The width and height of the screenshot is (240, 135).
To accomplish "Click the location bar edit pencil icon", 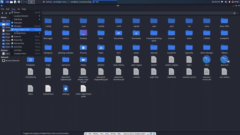I will coord(234,13).
